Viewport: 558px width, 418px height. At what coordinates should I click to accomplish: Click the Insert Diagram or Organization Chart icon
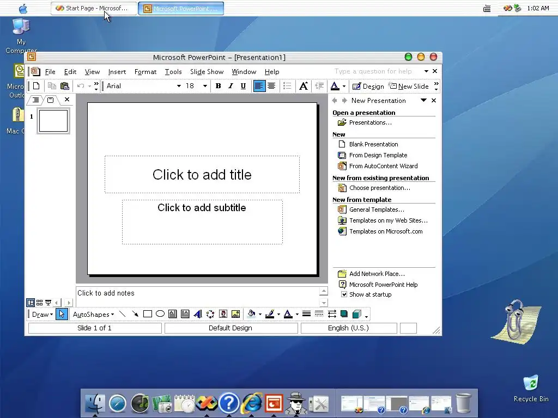(210, 314)
